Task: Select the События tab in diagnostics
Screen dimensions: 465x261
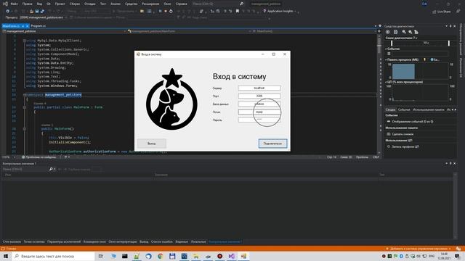Action: 404,109
